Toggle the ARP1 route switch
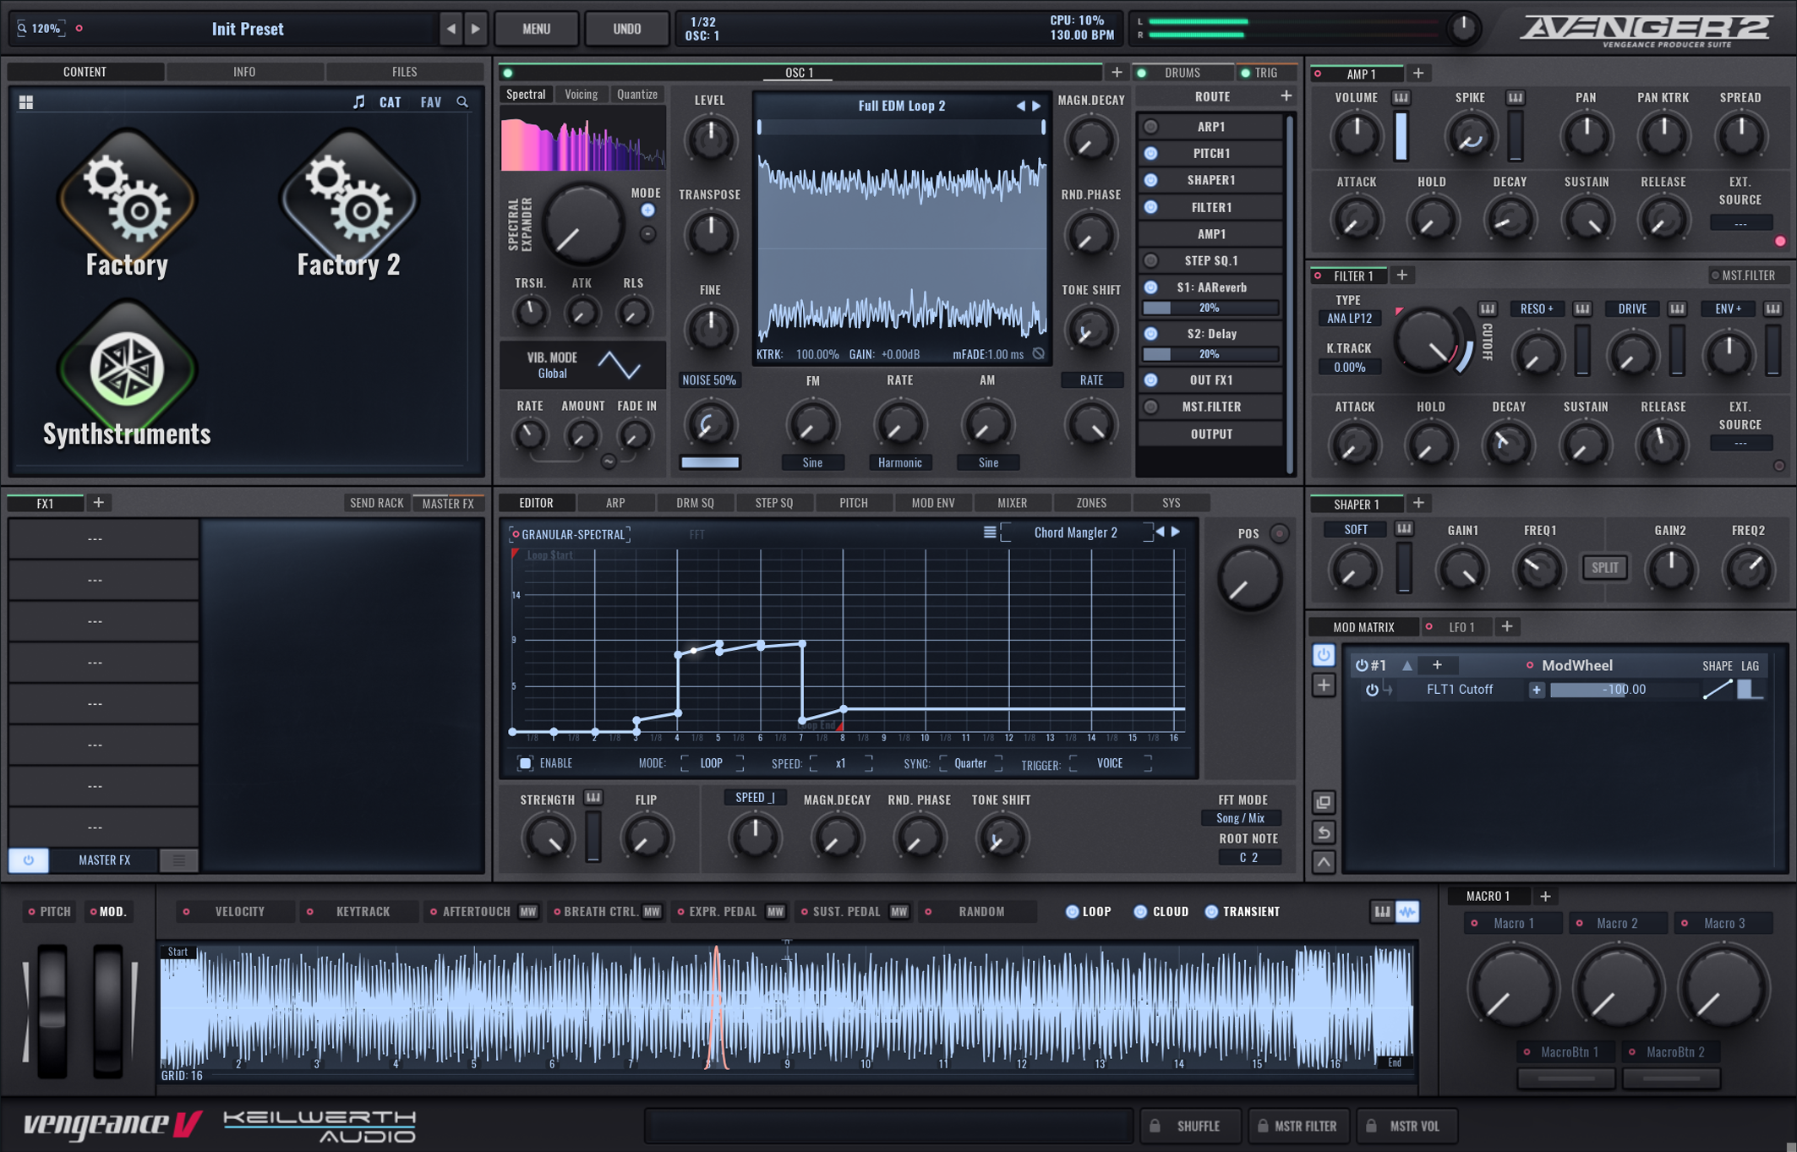The height and width of the screenshot is (1152, 1797). click(x=1151, y=127)
